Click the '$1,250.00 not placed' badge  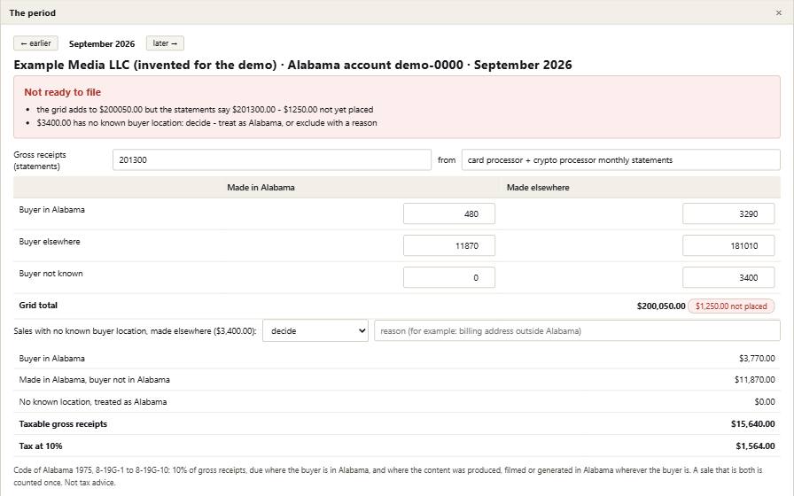click(731, 306)
